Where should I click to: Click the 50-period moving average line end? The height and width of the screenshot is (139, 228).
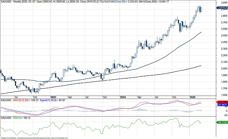[x=201, y=32]
